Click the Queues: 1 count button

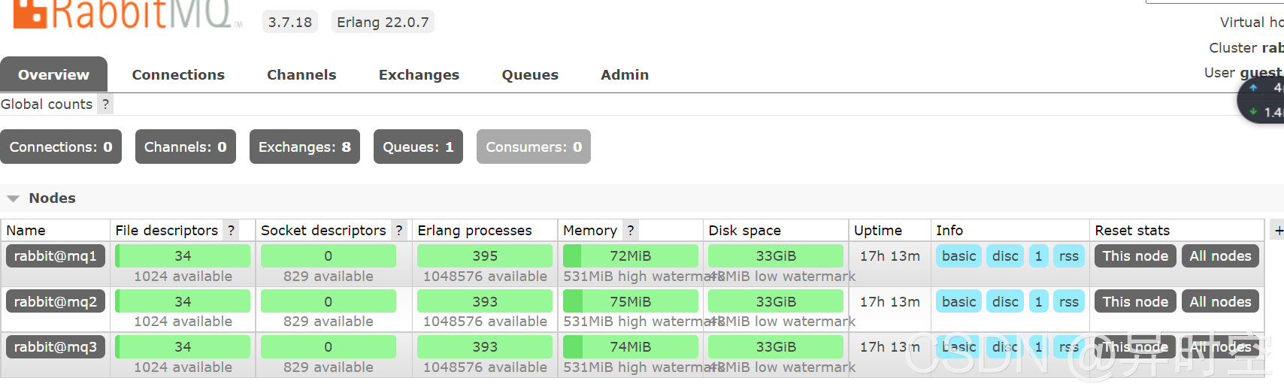coord(418,147)
